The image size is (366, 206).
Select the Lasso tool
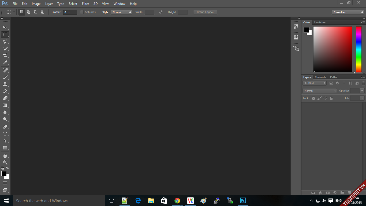pyautogui.click(x=5, y=42)
